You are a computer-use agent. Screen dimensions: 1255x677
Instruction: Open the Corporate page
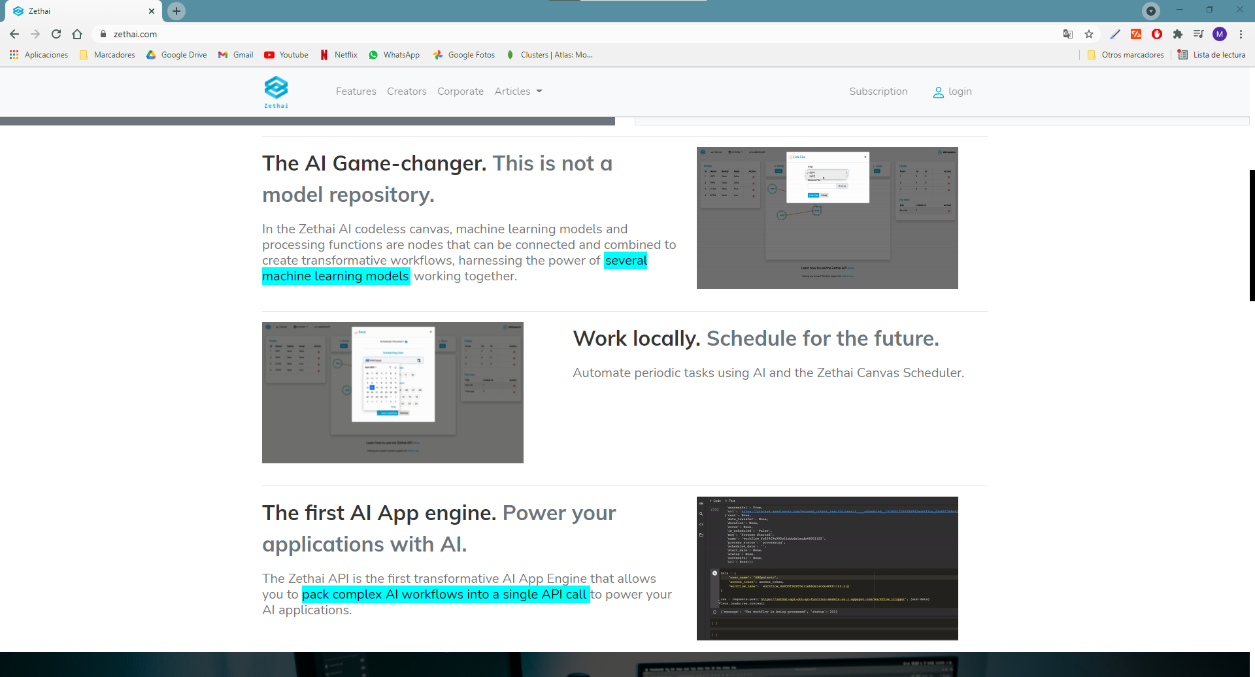point(461,91)
